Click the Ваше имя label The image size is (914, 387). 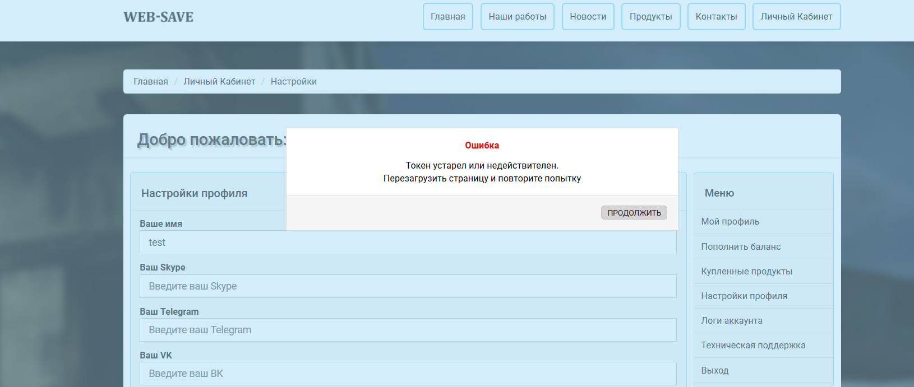pos(161,224)
